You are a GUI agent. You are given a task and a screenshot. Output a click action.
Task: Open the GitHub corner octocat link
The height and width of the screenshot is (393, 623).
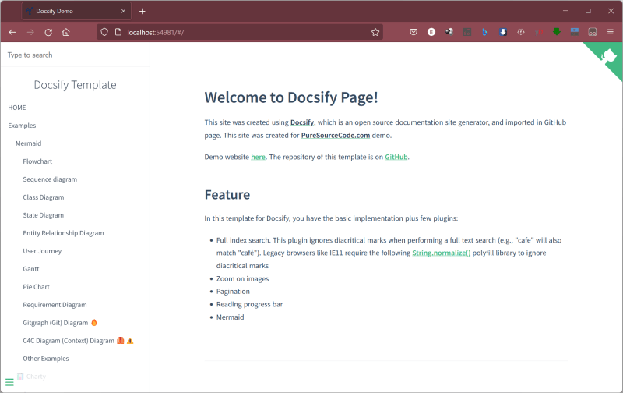tap(607, 57)
